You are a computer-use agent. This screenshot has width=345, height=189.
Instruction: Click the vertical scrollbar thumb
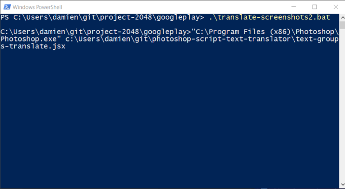tap(342, 25)
